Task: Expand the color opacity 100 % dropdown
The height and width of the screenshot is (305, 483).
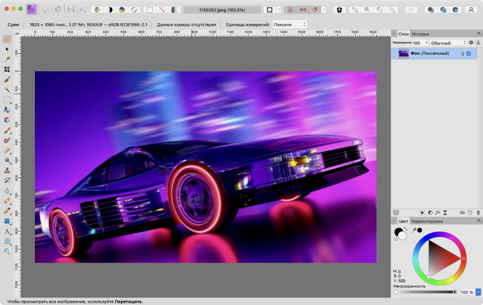Action: pyautogui.click(x=479, y=292)
